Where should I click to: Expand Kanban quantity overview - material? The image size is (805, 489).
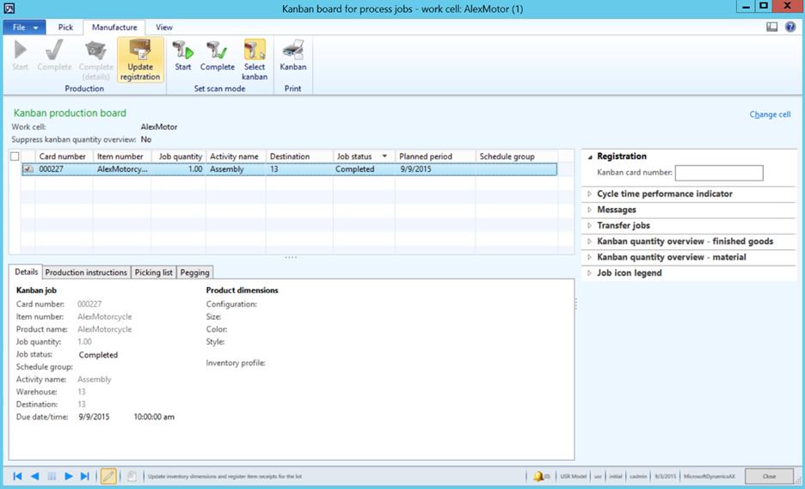click(x=589, y=257)
